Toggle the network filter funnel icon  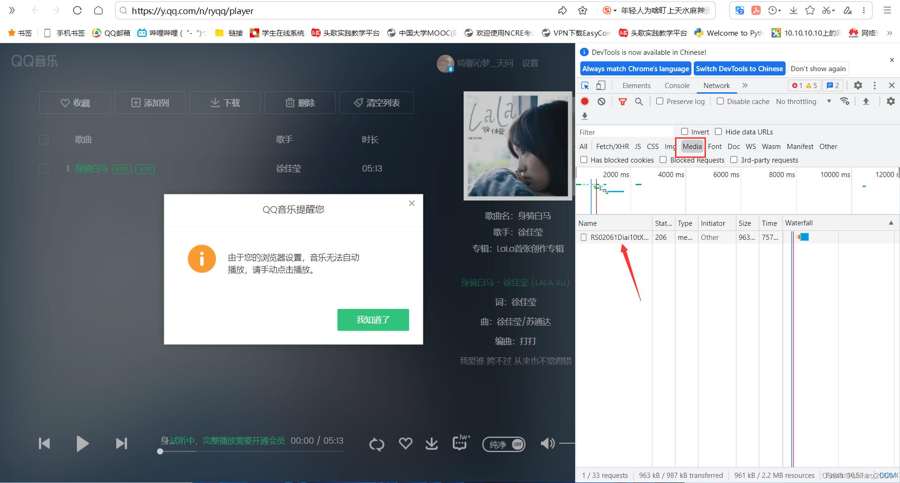[x=622, y=102]
